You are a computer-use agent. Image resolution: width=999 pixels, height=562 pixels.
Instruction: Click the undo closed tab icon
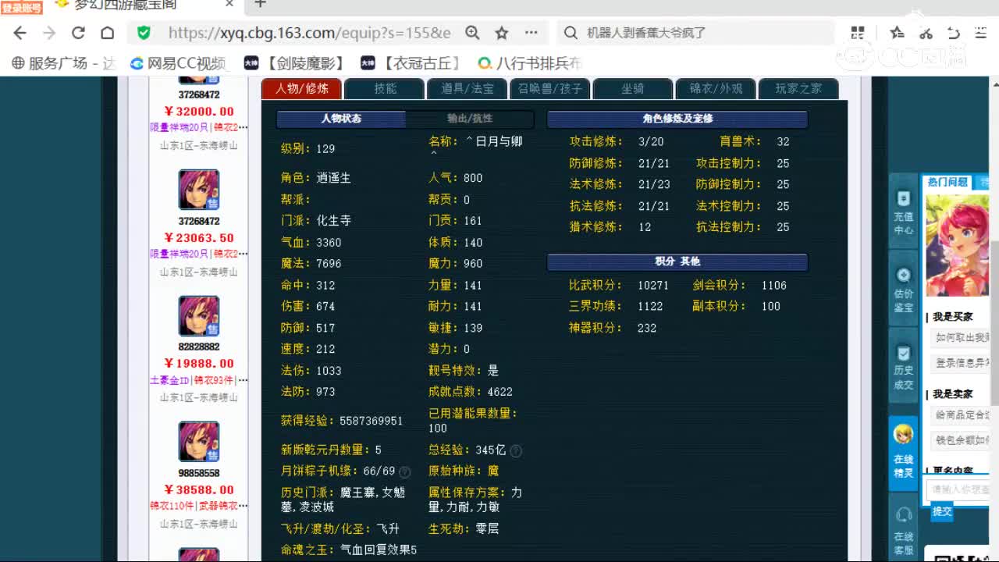coord(953,33)
